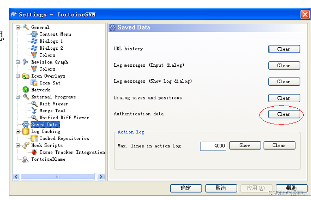Screen dimensions: 311x200
Task: Click the Cached Repositories icon
Action: click(x=34, y=138)
